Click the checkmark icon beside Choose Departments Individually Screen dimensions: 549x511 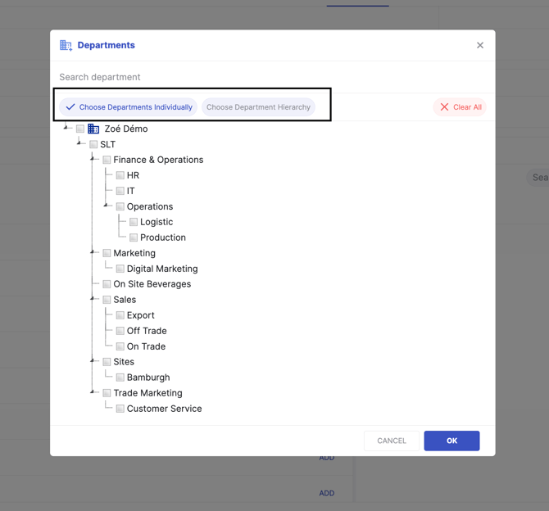pos(70,107)
